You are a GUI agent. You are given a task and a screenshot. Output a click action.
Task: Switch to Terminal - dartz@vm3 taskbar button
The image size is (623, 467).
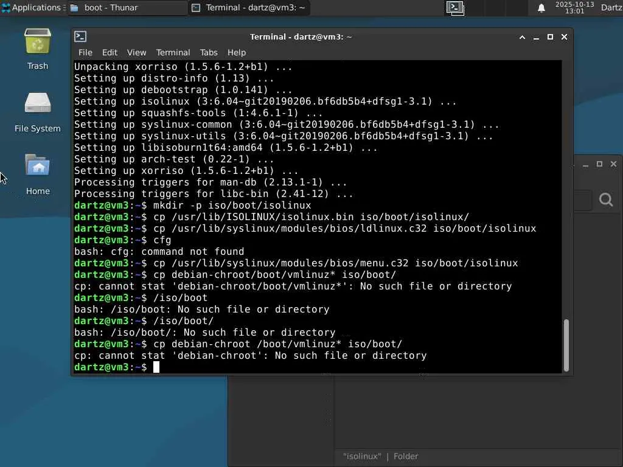[x=249, y=7]
